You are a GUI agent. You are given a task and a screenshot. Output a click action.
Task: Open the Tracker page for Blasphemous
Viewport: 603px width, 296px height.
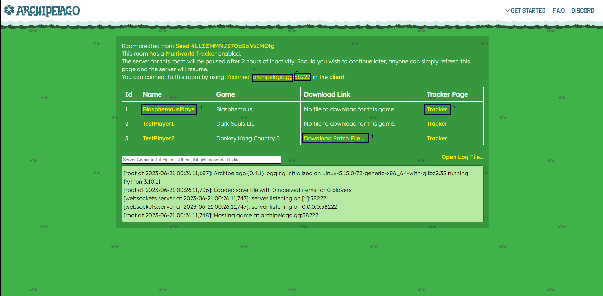[437, 109]
